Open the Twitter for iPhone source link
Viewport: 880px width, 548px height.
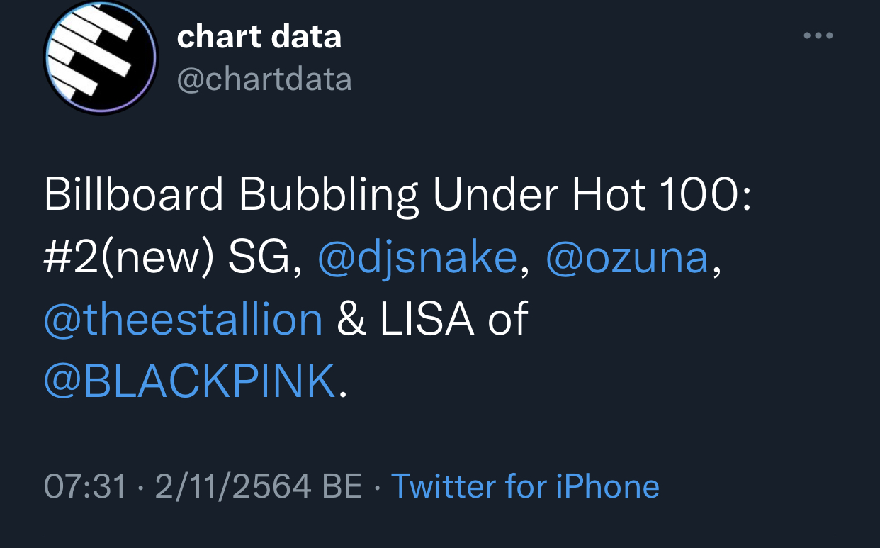tap(525, 486)
